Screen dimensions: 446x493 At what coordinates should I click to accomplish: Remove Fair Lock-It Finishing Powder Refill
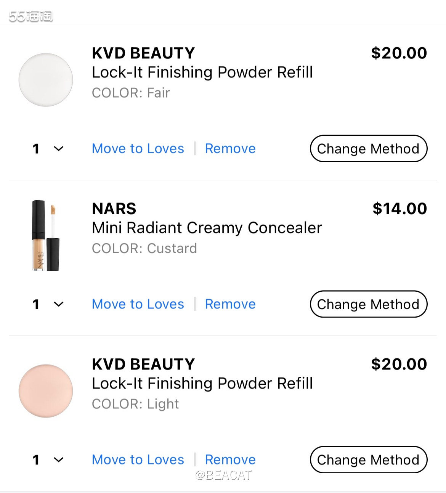pyautogui.click(x=230, y=149)
